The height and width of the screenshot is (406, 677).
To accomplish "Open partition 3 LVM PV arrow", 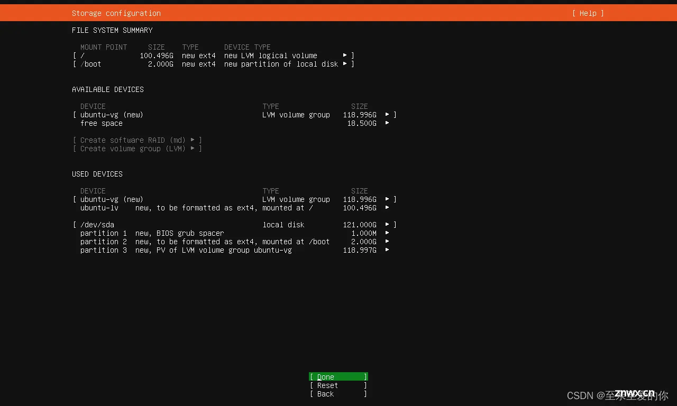I will click(387, 250).
